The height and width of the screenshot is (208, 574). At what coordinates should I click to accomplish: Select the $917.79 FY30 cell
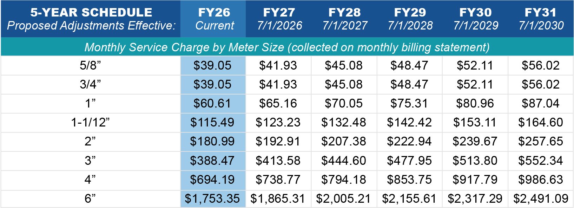475,180
